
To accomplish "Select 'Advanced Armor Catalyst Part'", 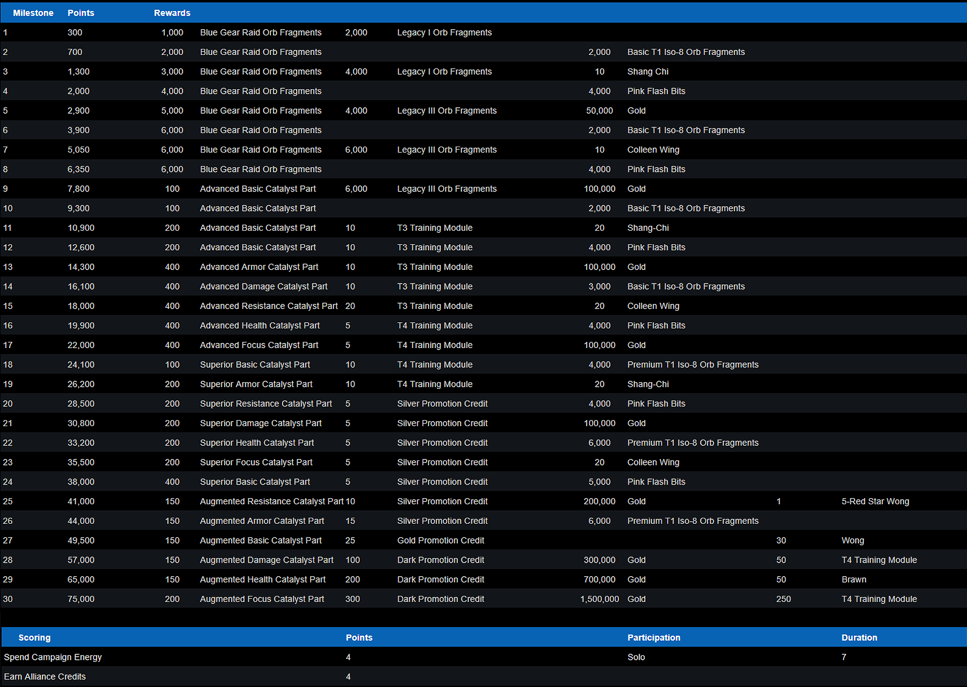I will 259,267.
